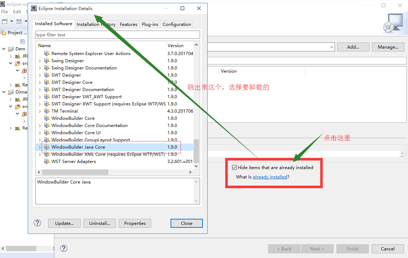This screenshot has width=408, height=258.
Task: Cancel the Install wizard
Action: [x=388, y=249]
